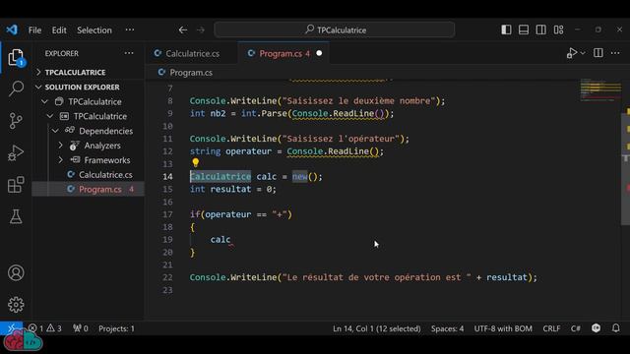Screen dimensions: 630x354
Task: Toggle the bottom panel layout icon
Action: (524, 29)
